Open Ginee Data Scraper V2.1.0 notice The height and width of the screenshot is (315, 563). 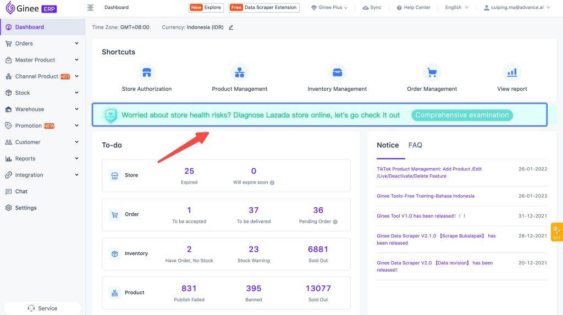pyautogui.click(x=436, y=239)
